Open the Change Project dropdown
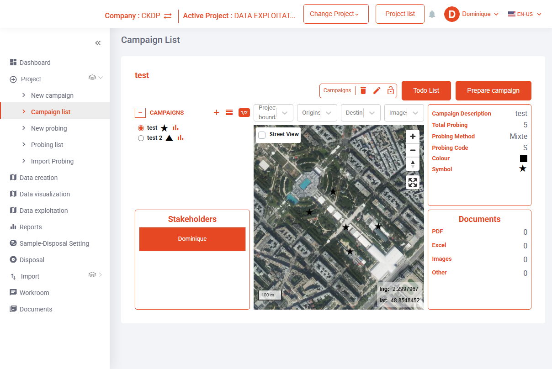 (x=336, y=14)
